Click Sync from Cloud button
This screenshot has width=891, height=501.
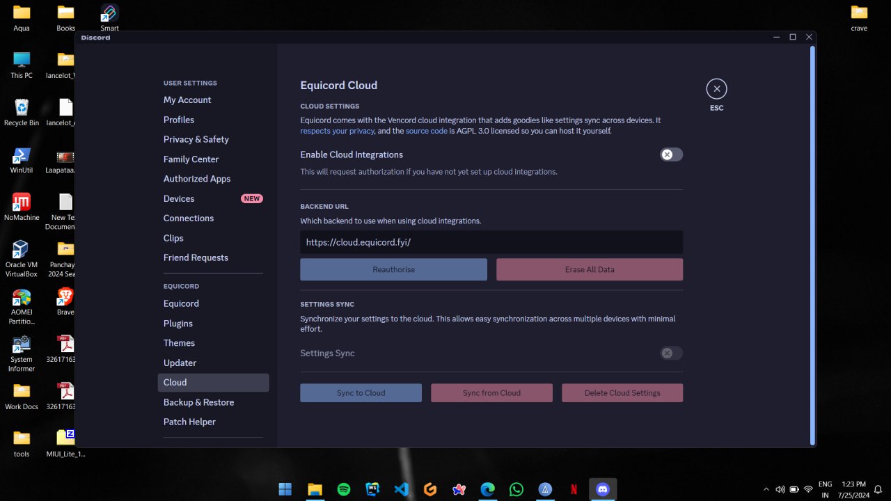pos(491,393)
